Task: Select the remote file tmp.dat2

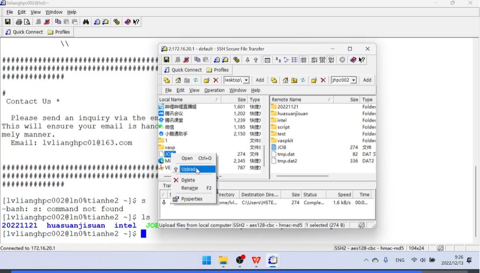Action: (x=287, y=161)
